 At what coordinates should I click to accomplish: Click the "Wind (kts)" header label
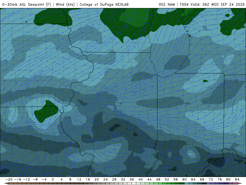pos(65,4)
